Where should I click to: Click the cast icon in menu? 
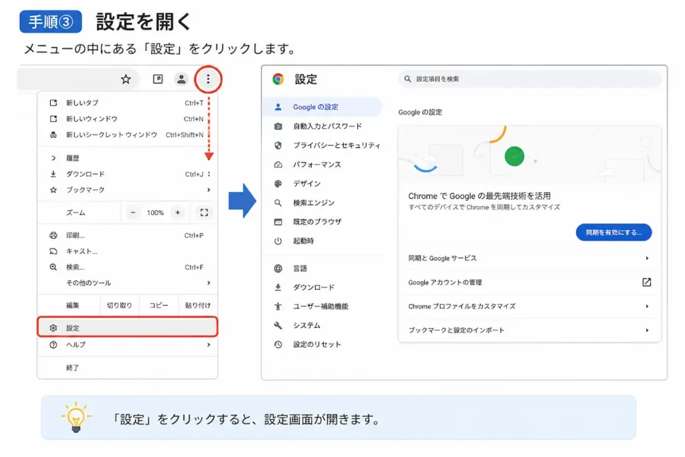coord(54,251)
